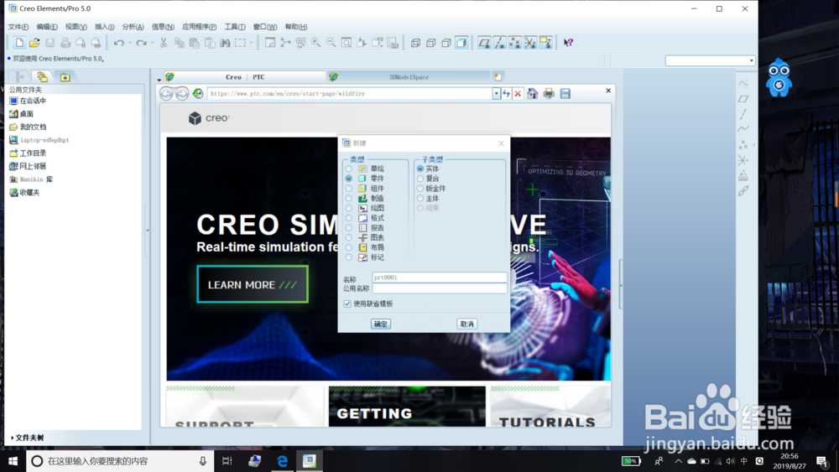
Task: Select the 草绘 type radio button
Action: (349, 169)
